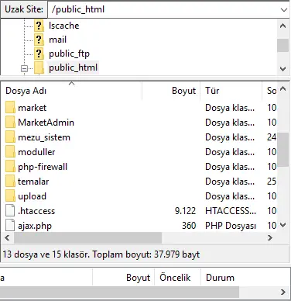Viewport: 291px width, 301px height.
Task: Click the file list scroll up arrow
Action: [283, 89]
